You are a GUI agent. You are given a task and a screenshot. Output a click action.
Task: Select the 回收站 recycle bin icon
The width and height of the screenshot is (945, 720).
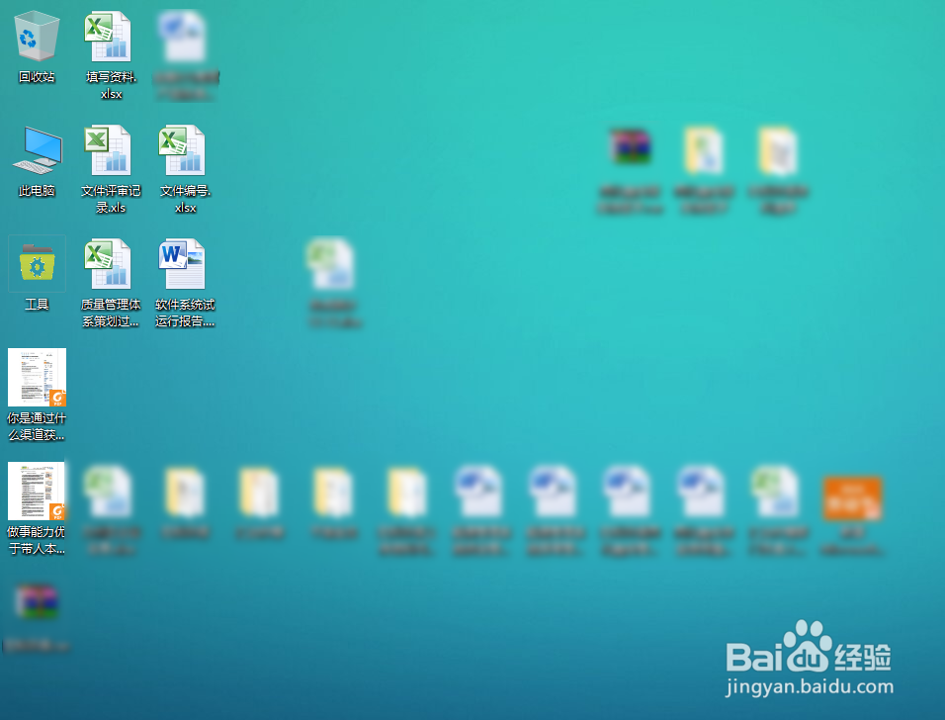coord(37,37)
